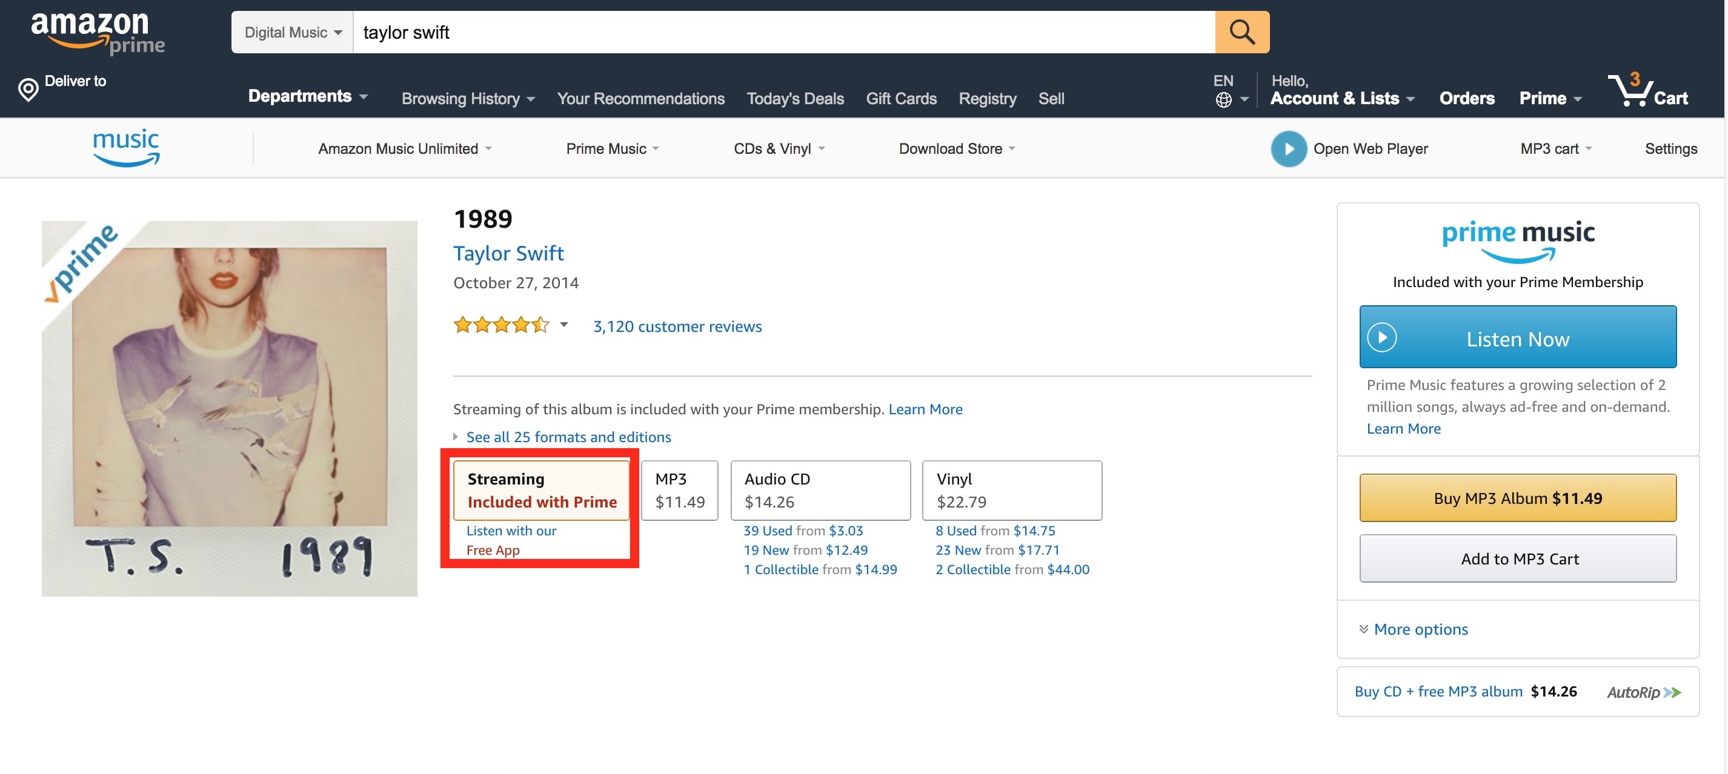Image resolution: width=1728 pixels, height=774 pixels.
Task: Click the Amazon Prime logo
Action: click(x=98, y=32)
